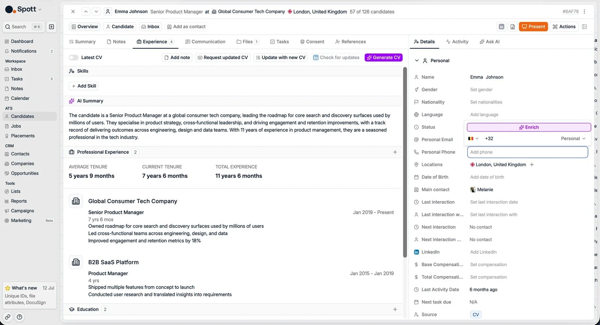
Task: Switch to the Communication tab
Action: (x=205, y=42)
